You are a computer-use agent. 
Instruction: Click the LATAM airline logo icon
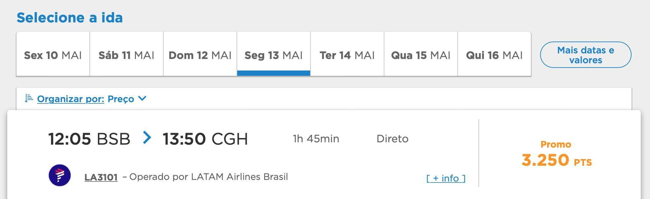point(60,175)
